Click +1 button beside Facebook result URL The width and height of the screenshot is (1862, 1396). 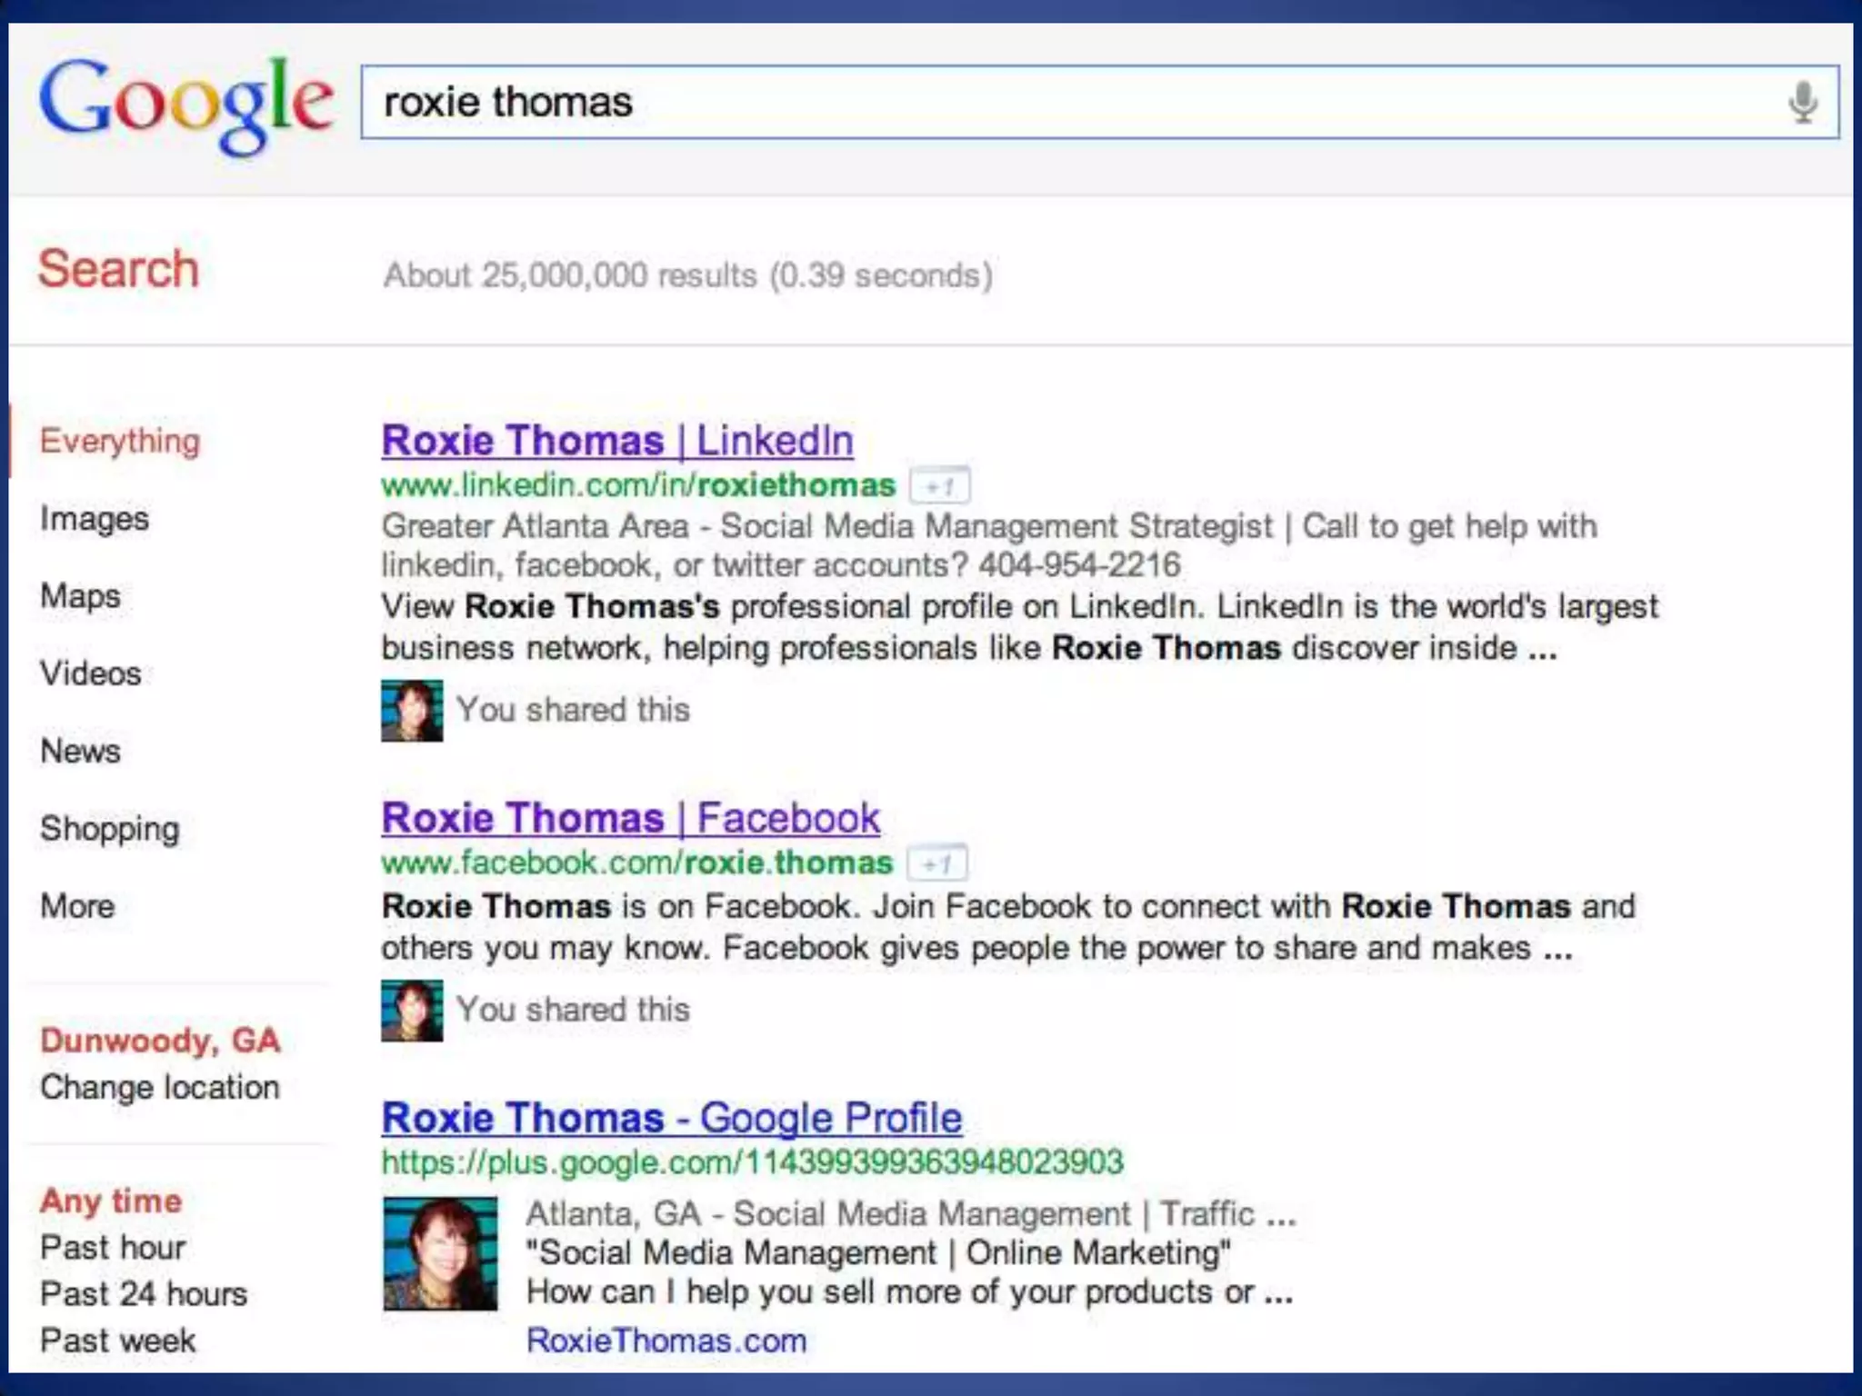937,863
